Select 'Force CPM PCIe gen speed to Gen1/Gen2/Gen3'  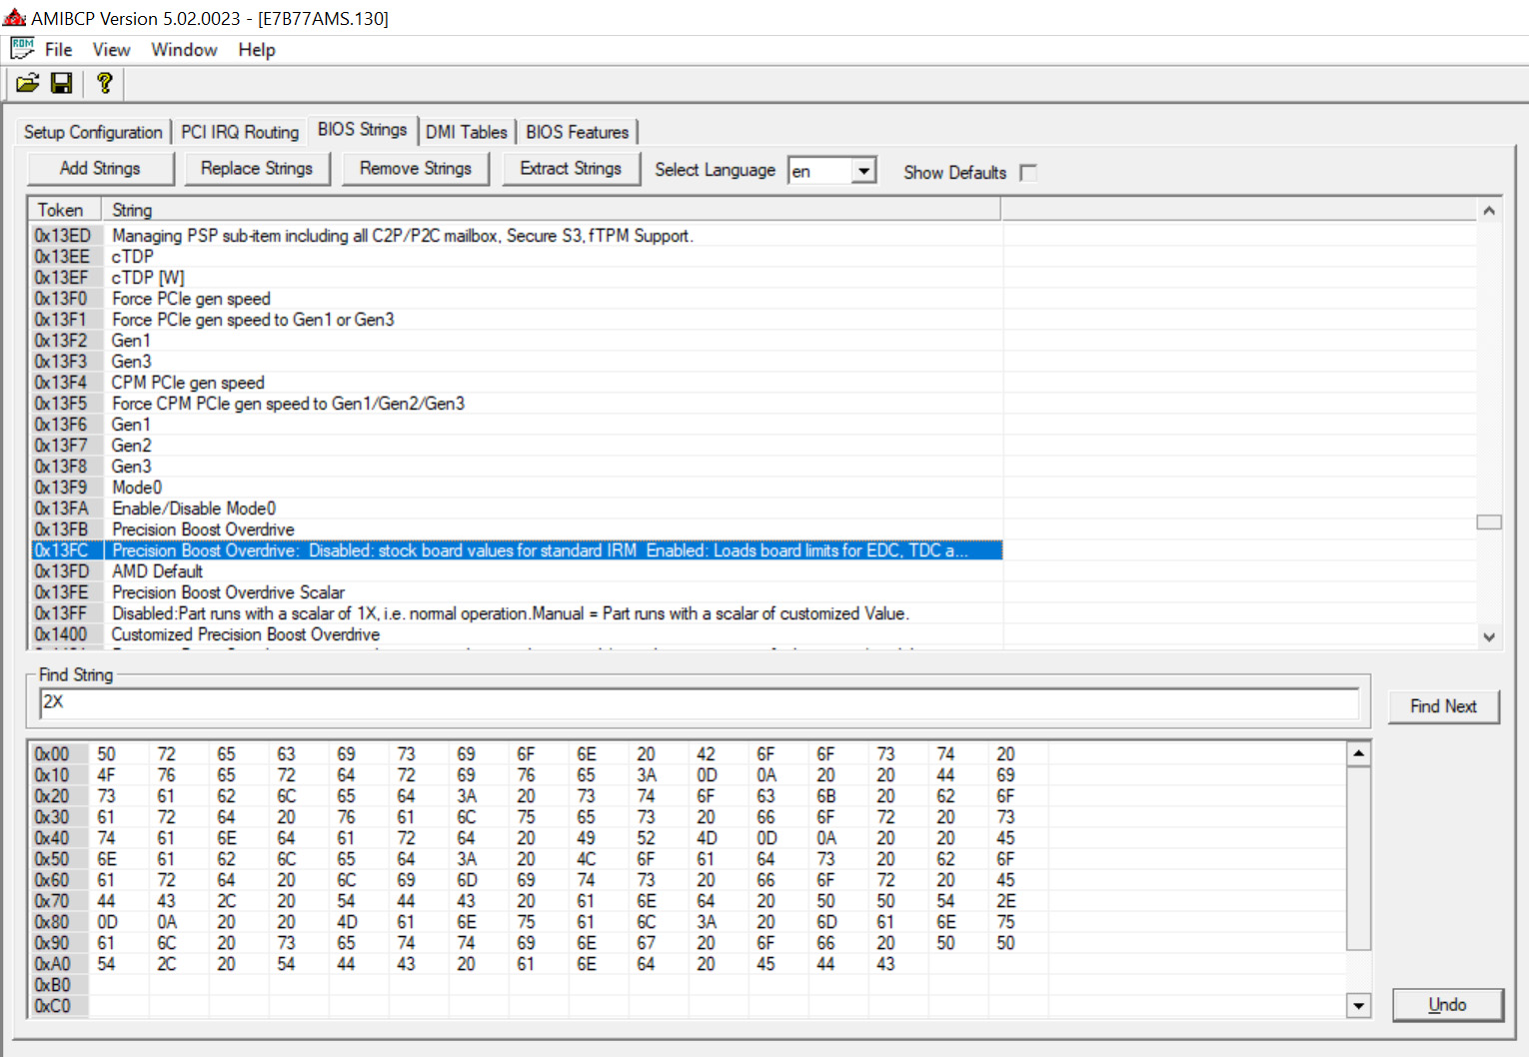(517, 404)
